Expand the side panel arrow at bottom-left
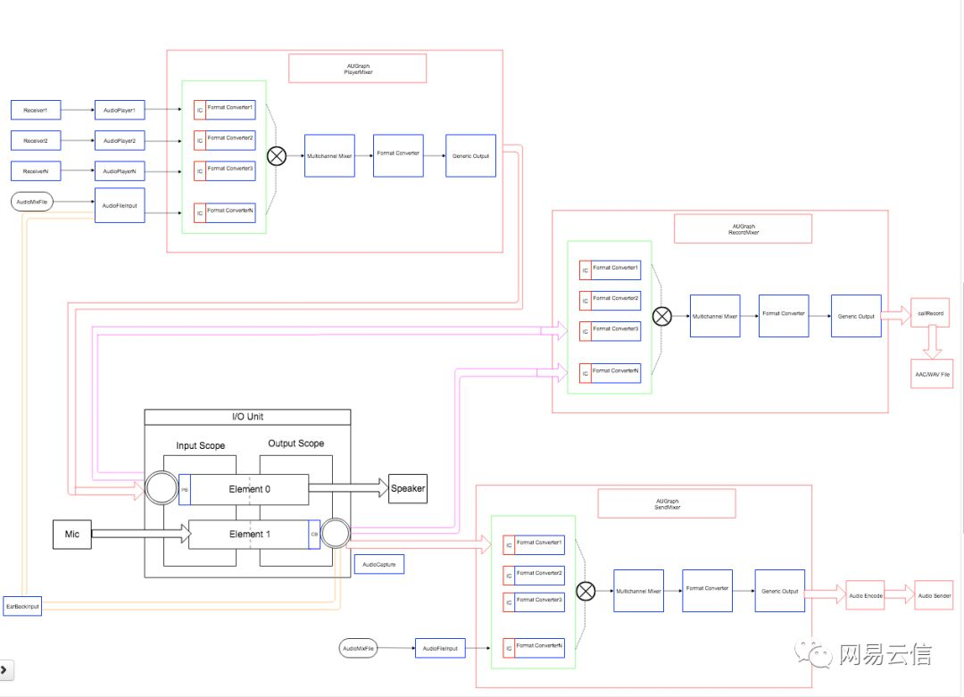This screenshot has width=964, height=697. (5, 670)
